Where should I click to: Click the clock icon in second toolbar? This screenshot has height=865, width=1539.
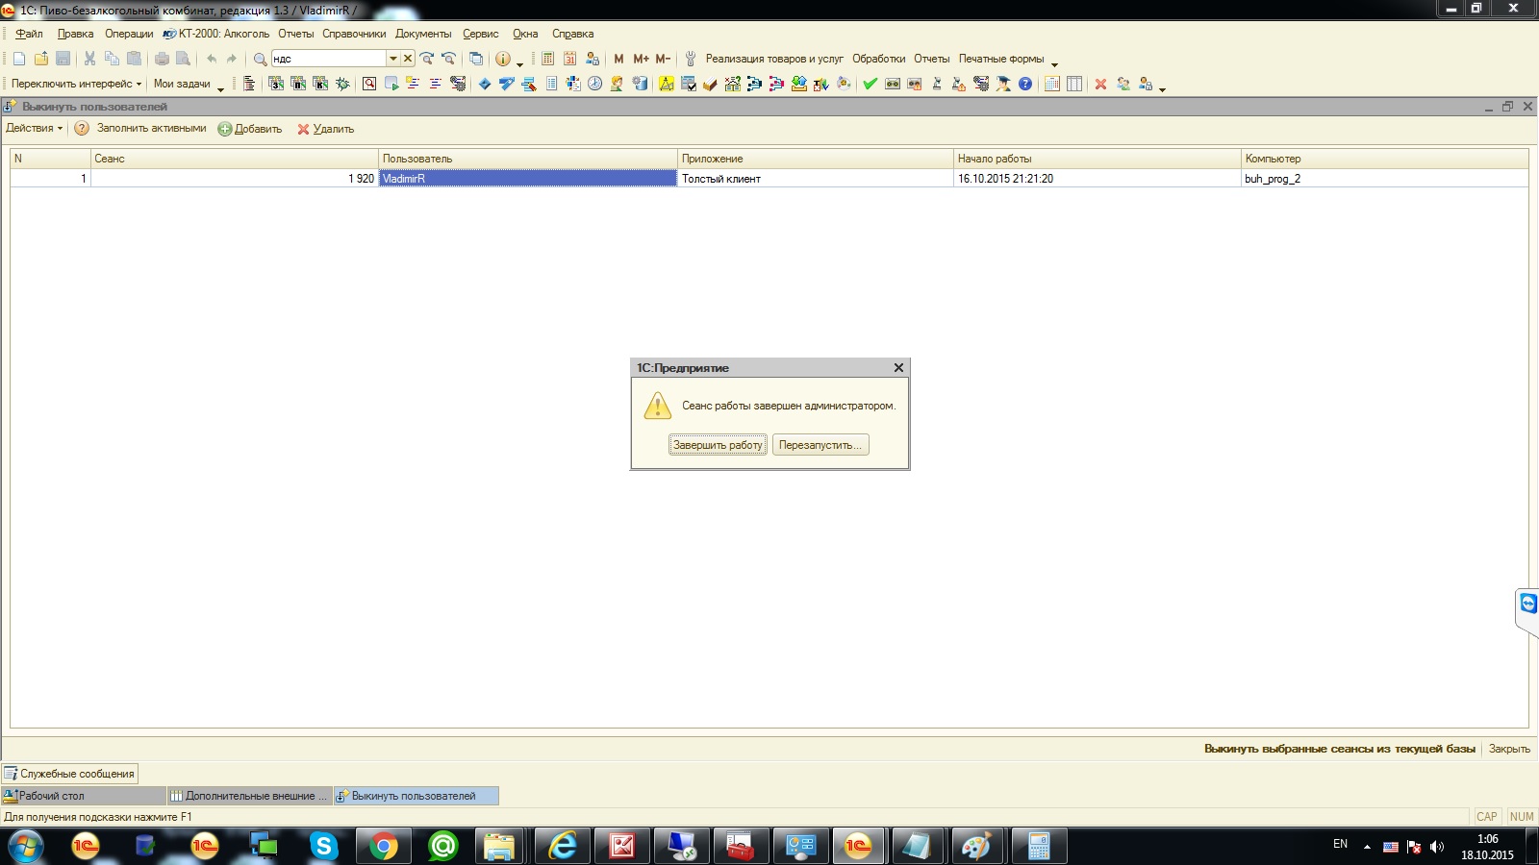pos(595,84)
